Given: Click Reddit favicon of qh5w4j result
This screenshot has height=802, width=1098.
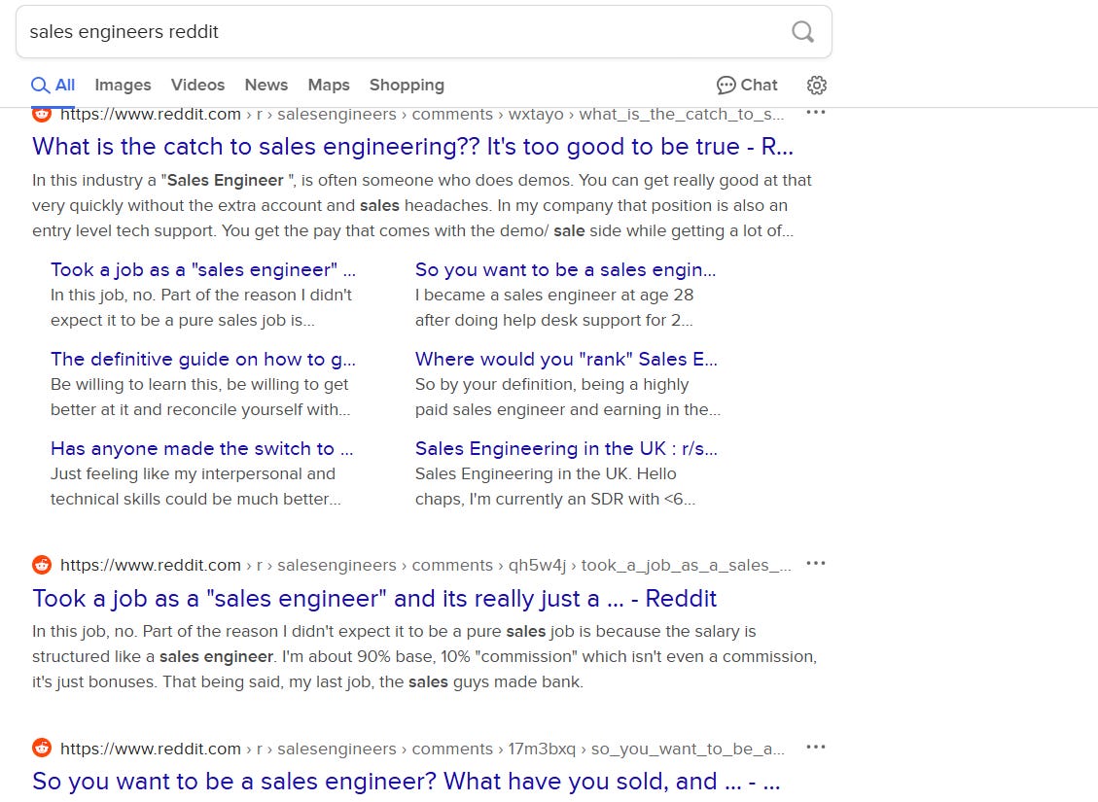Looking at the screenshot, I should point(42,565).
